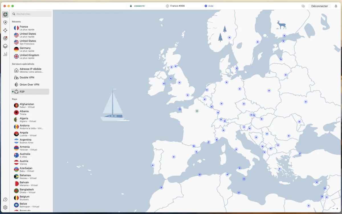
Task: Open the Dark Web Monitor panel
Action: 5,38
